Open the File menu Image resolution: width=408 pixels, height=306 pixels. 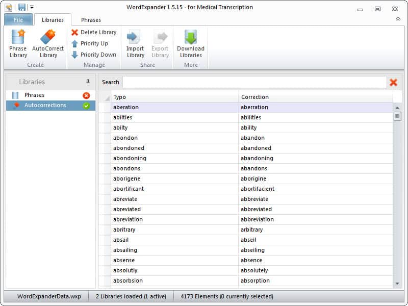(19, 20)
